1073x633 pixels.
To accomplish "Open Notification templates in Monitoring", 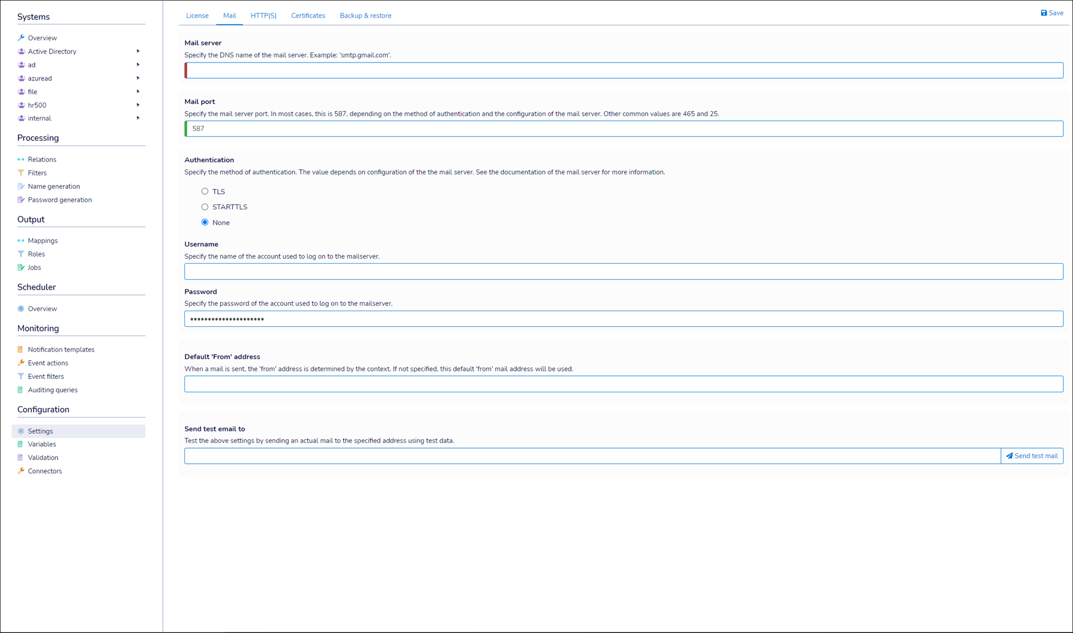I will point(61,350).
